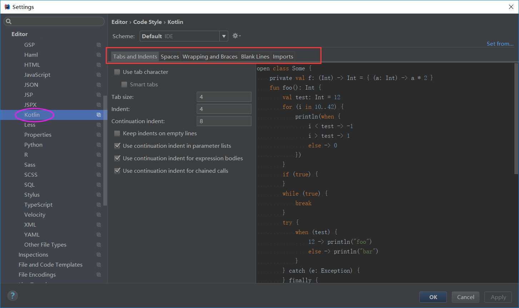Click the copy icon beside HTML

99,65
